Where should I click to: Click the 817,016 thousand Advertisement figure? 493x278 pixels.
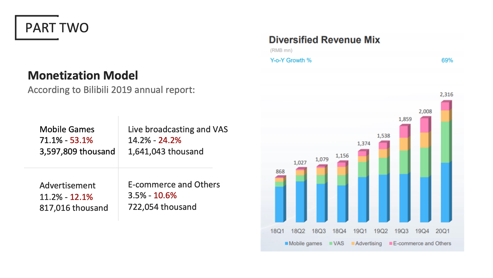pos(74,208)
